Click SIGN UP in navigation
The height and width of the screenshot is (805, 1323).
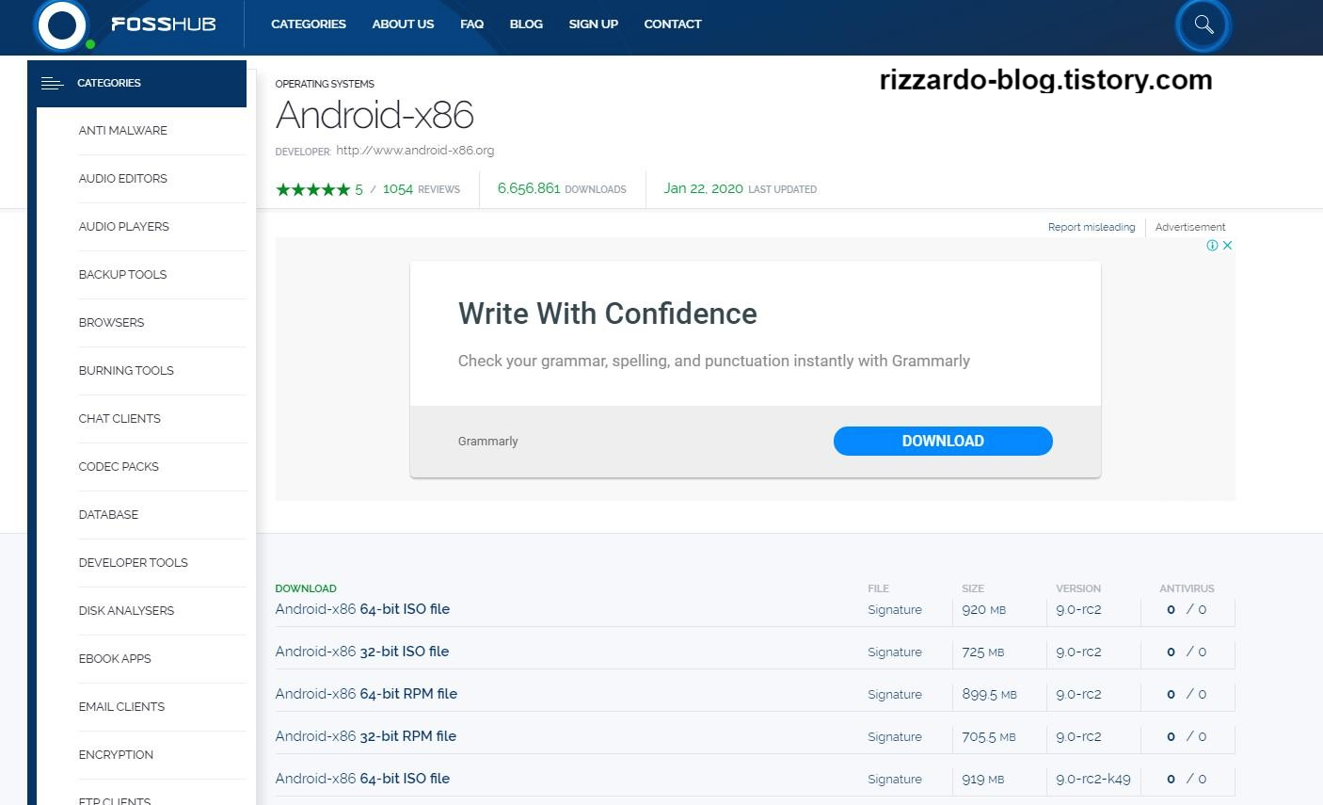pyautogui.click(x=593, y=24)
